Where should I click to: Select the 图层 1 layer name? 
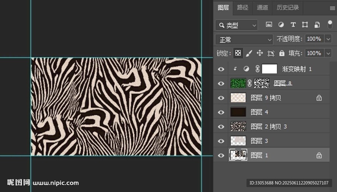[x=259, y=155]
